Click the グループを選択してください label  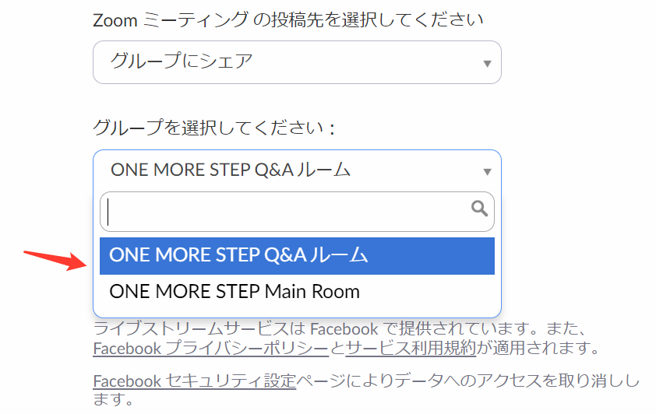click(x=213, y=127)
